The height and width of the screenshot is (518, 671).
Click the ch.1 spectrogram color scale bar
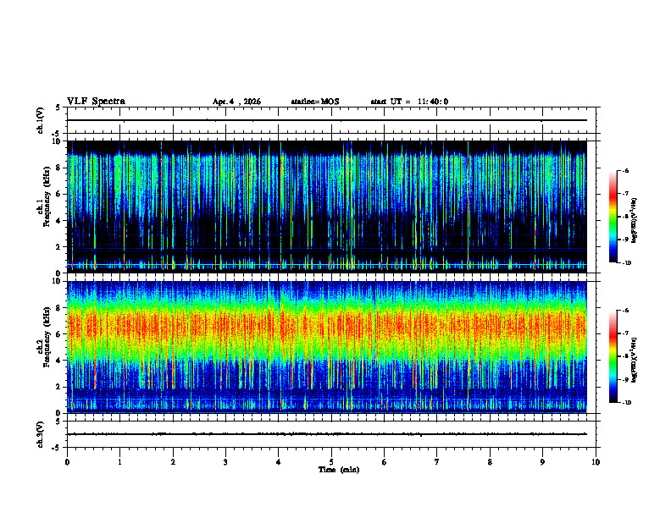click(x=613, y=217)
